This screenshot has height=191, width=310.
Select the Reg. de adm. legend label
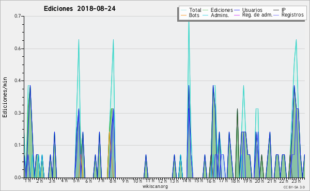(x=257, y=15)
